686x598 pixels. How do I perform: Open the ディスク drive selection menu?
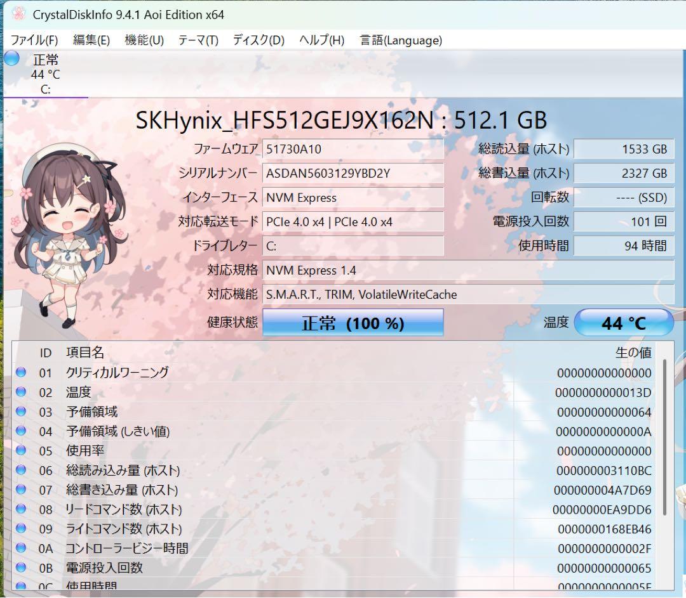258,40
